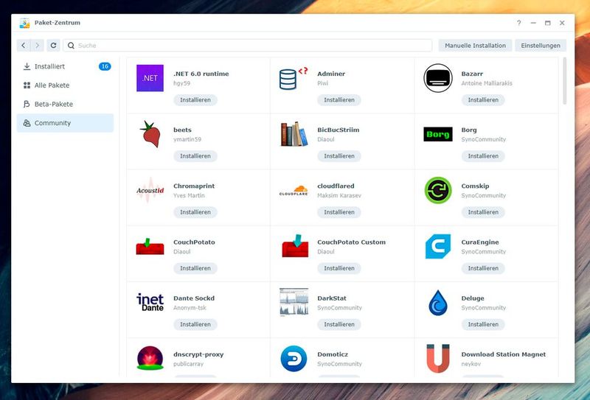
Task: Switch to Alle Pakete
Action: (65, 85)
